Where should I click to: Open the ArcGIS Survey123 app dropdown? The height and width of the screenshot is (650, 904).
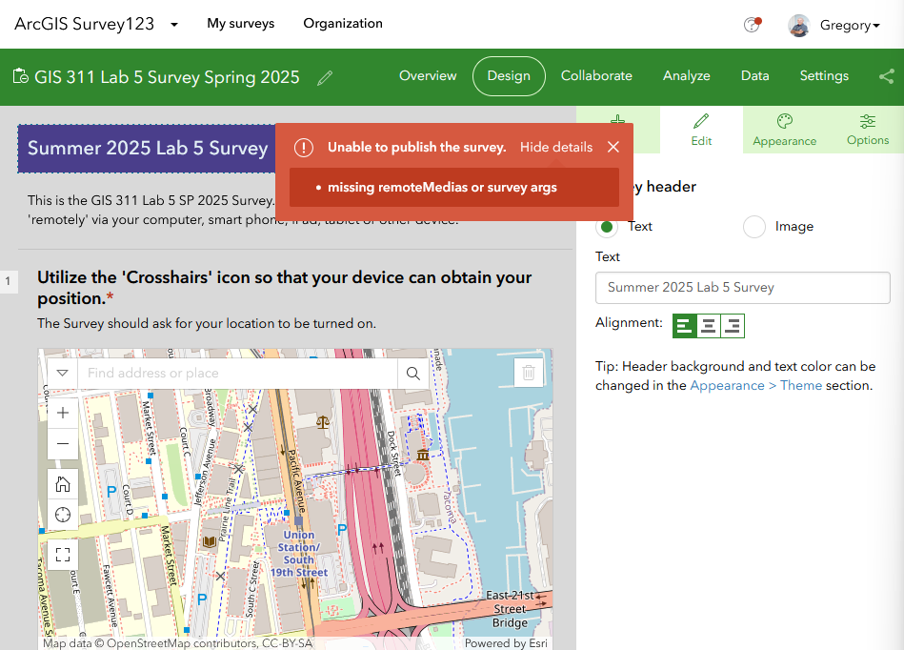point(173,23)
